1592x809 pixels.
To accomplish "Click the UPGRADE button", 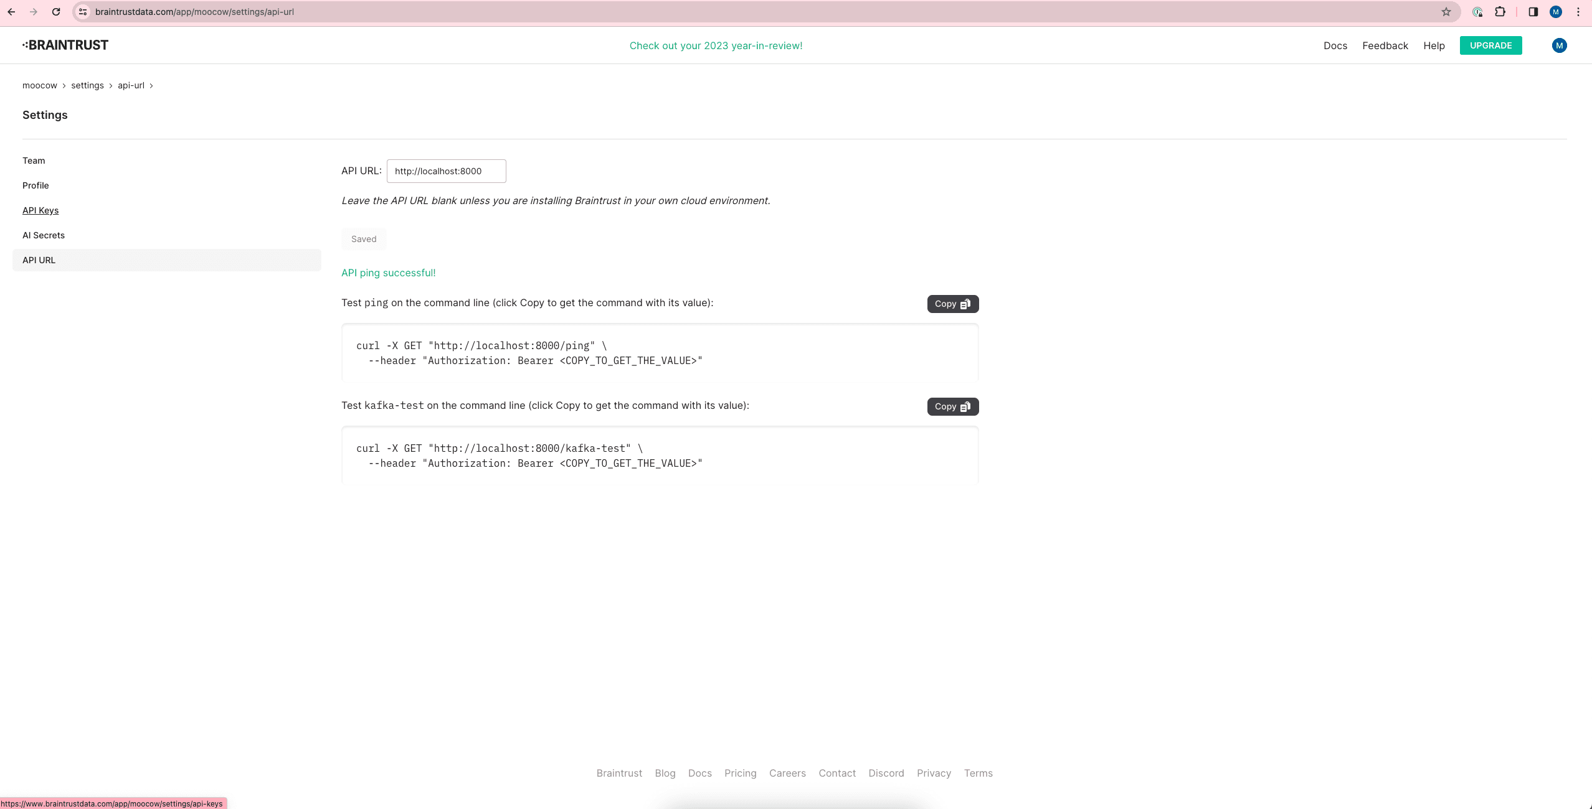I will click(1491, 45).
